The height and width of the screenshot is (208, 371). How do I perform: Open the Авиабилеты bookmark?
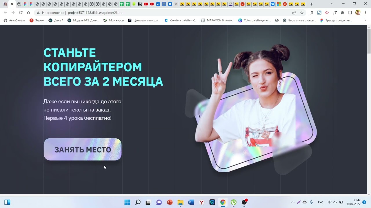(x=14, y=21)
